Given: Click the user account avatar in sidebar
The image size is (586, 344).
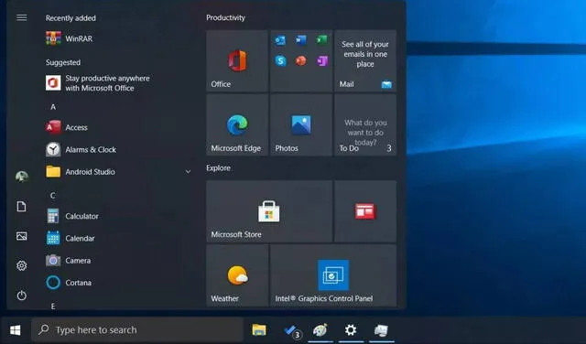Looking at the screenshot, I should click(x=22, y=177).
